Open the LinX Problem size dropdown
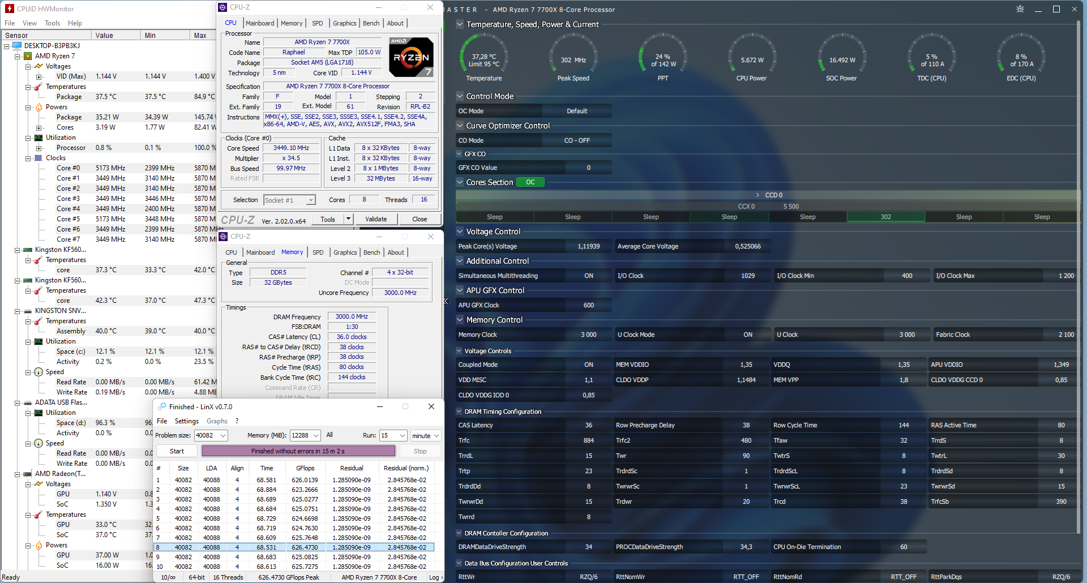This screenshot has width=1087, height=583. (x=223, y=435)
